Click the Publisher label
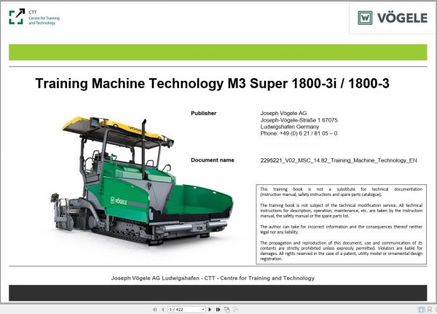The width and height of the screenshot is (437, 314). [203, 113]
